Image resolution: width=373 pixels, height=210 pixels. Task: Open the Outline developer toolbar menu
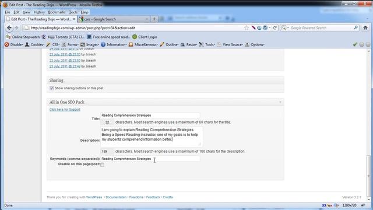click(169, 44)
